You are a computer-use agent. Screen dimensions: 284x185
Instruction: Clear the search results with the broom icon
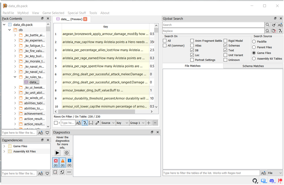tap(274, 25)
